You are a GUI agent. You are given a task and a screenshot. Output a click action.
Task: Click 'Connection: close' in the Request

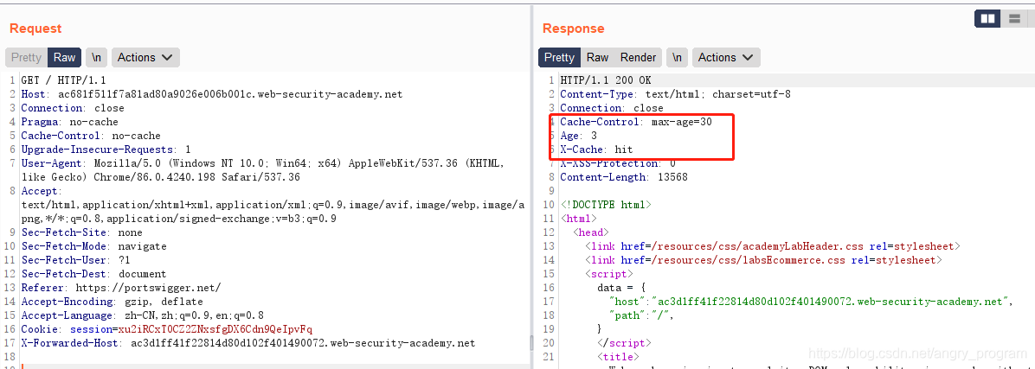73,108
